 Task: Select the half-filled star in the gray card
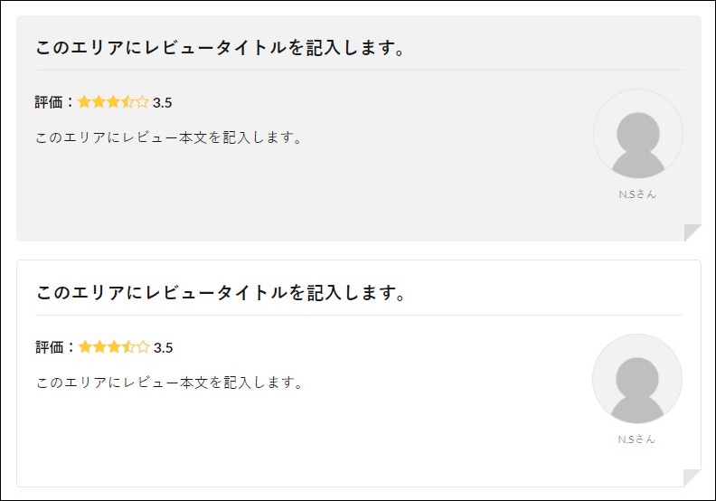tap(127, 102)
